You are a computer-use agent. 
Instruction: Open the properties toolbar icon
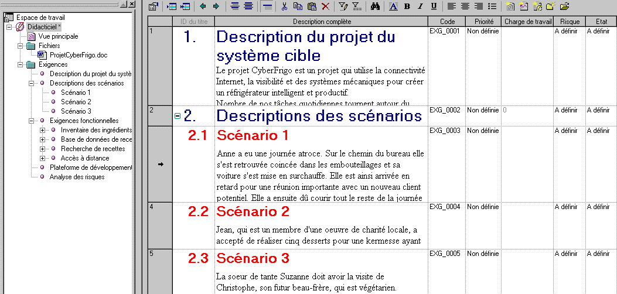tap(154, 6)
